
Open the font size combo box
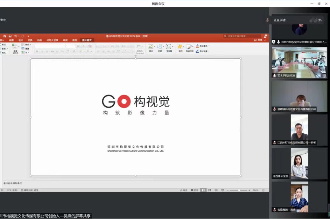pos(70,46)
